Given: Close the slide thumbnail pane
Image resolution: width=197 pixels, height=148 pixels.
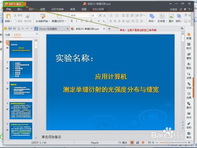Looking at the screenshot, I should 37,34.
